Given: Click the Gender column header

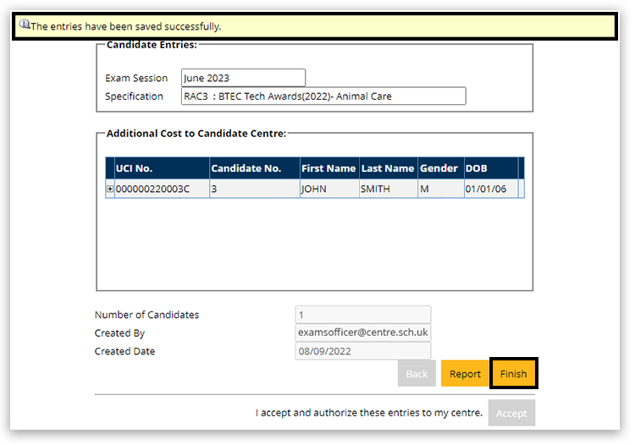Looking at the screenshot, I should [439, 168].
